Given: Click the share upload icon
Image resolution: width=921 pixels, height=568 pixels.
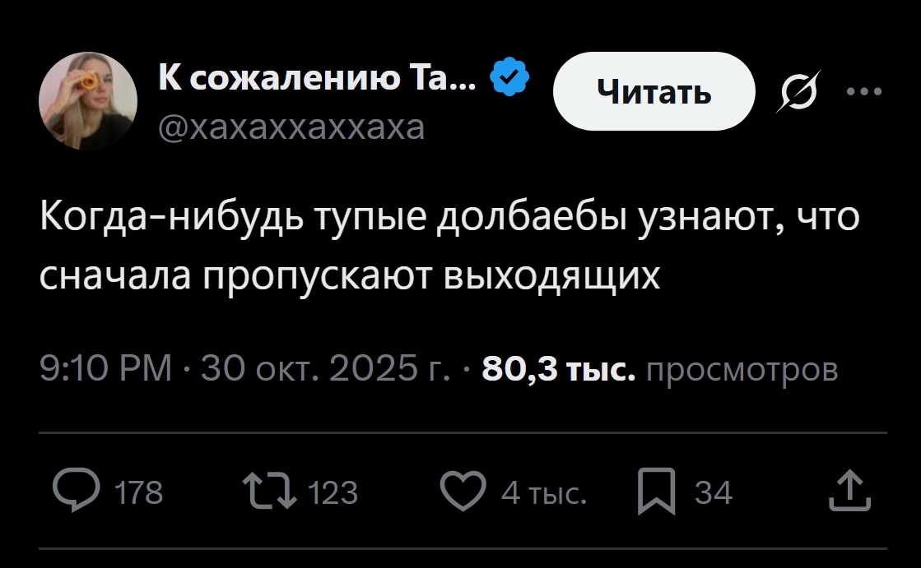Looking at the screenshot, I should (849, 492).
